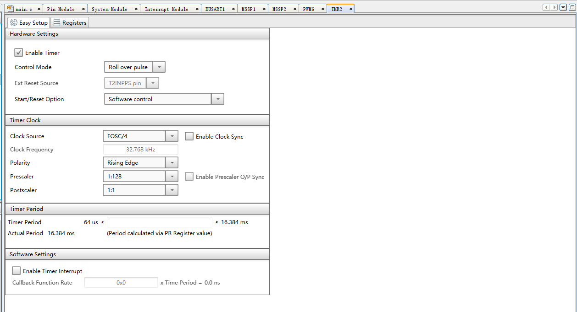Click the Start/Reset Option label
The image size is (577, 312).
click(39, 99)
